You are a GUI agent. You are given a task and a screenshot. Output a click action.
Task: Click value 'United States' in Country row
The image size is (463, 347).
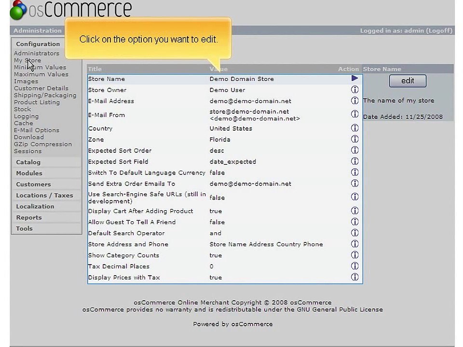click(231, 128)
